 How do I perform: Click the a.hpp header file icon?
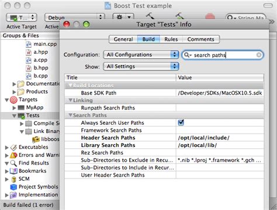point(29,52)
